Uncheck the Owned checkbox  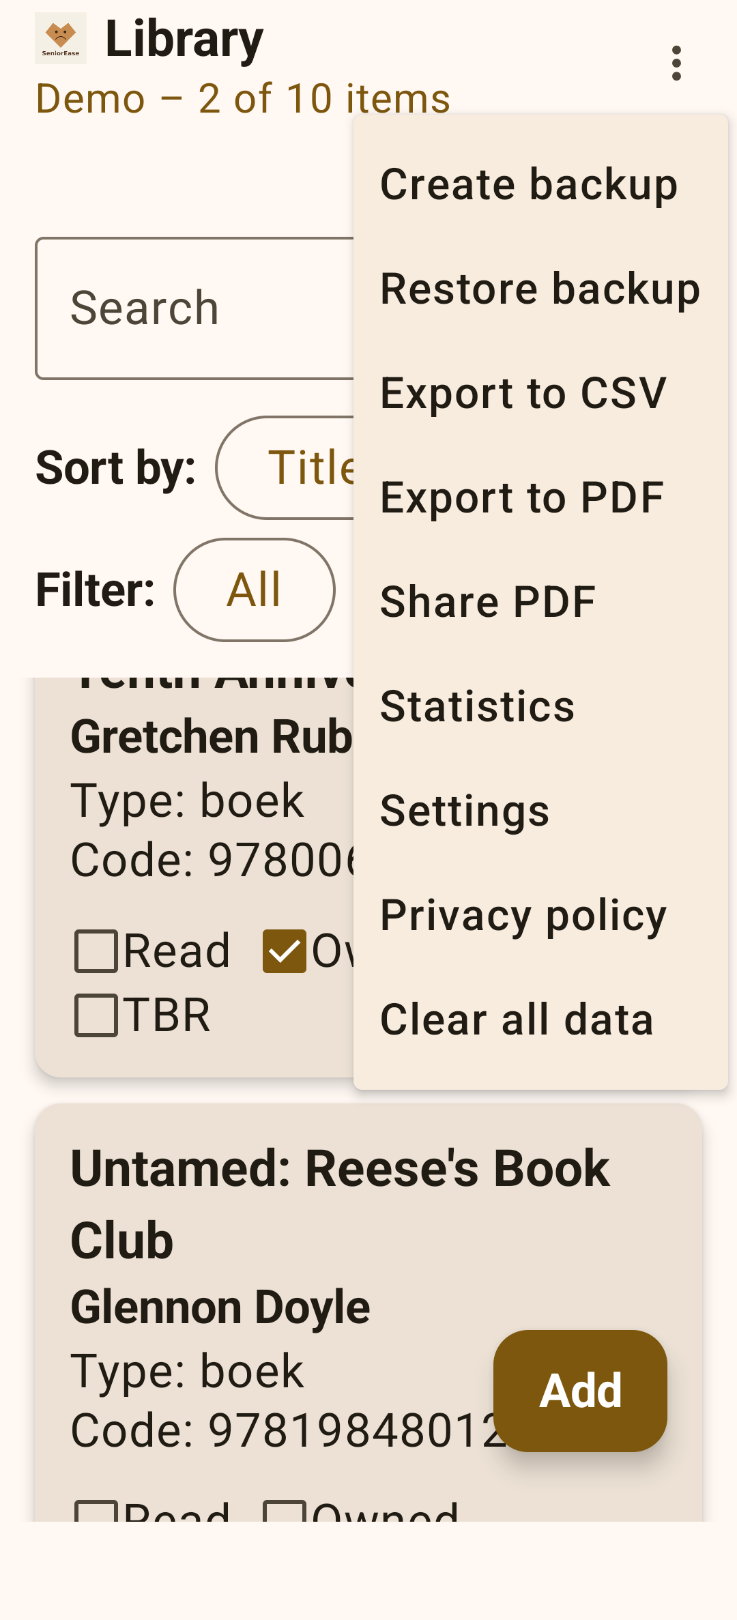(285, 951)
